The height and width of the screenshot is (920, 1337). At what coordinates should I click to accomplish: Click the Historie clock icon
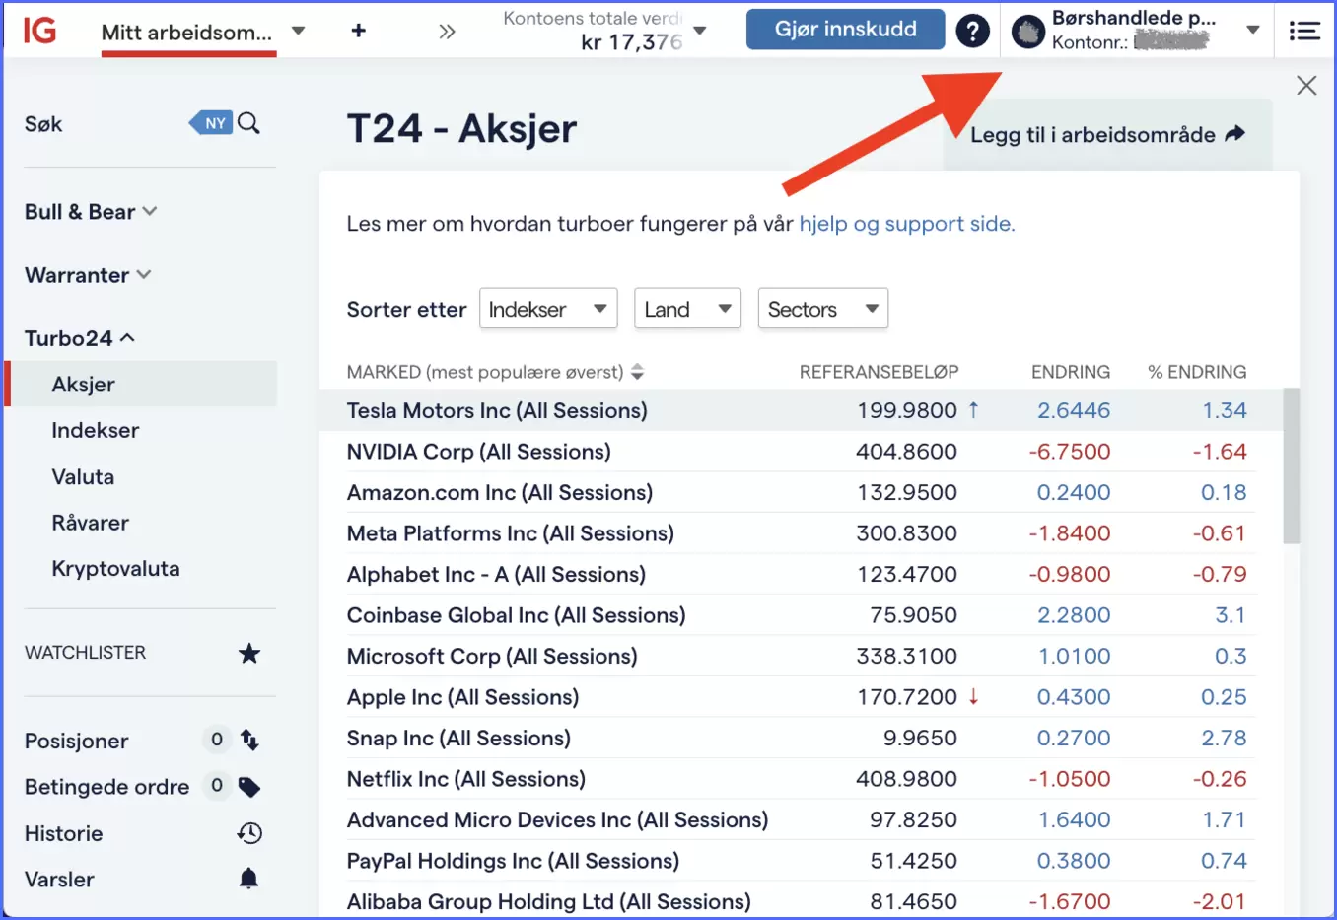[x=249, y=833]
